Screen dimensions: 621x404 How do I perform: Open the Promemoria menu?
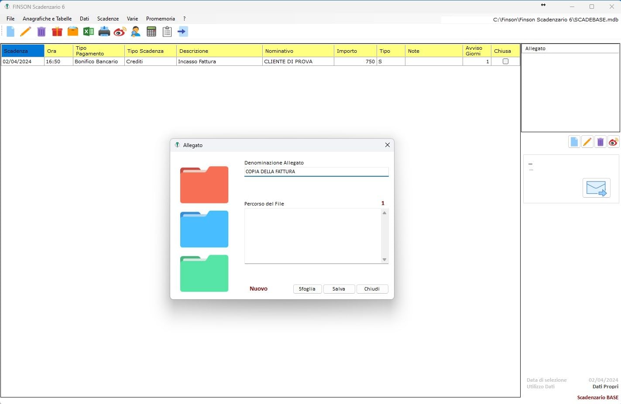tap(161, 19)
